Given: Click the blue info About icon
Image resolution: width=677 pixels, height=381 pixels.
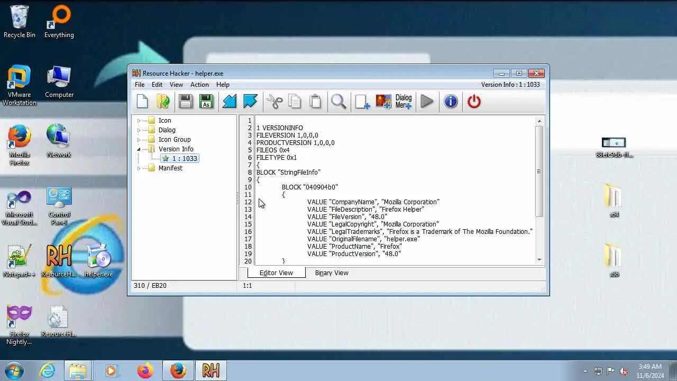Looking at the screenshot, I should [x=451, y=102].
